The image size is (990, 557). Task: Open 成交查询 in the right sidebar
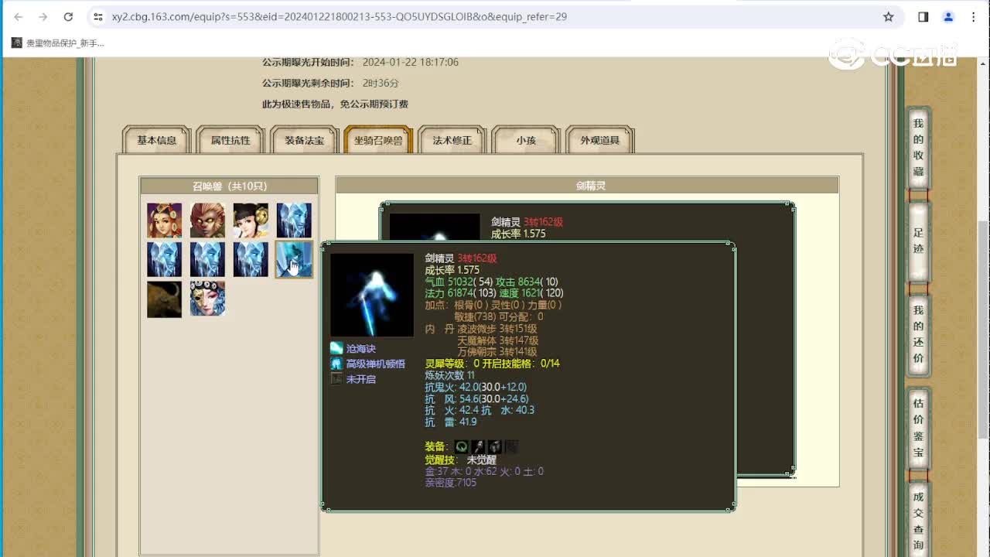918,520
